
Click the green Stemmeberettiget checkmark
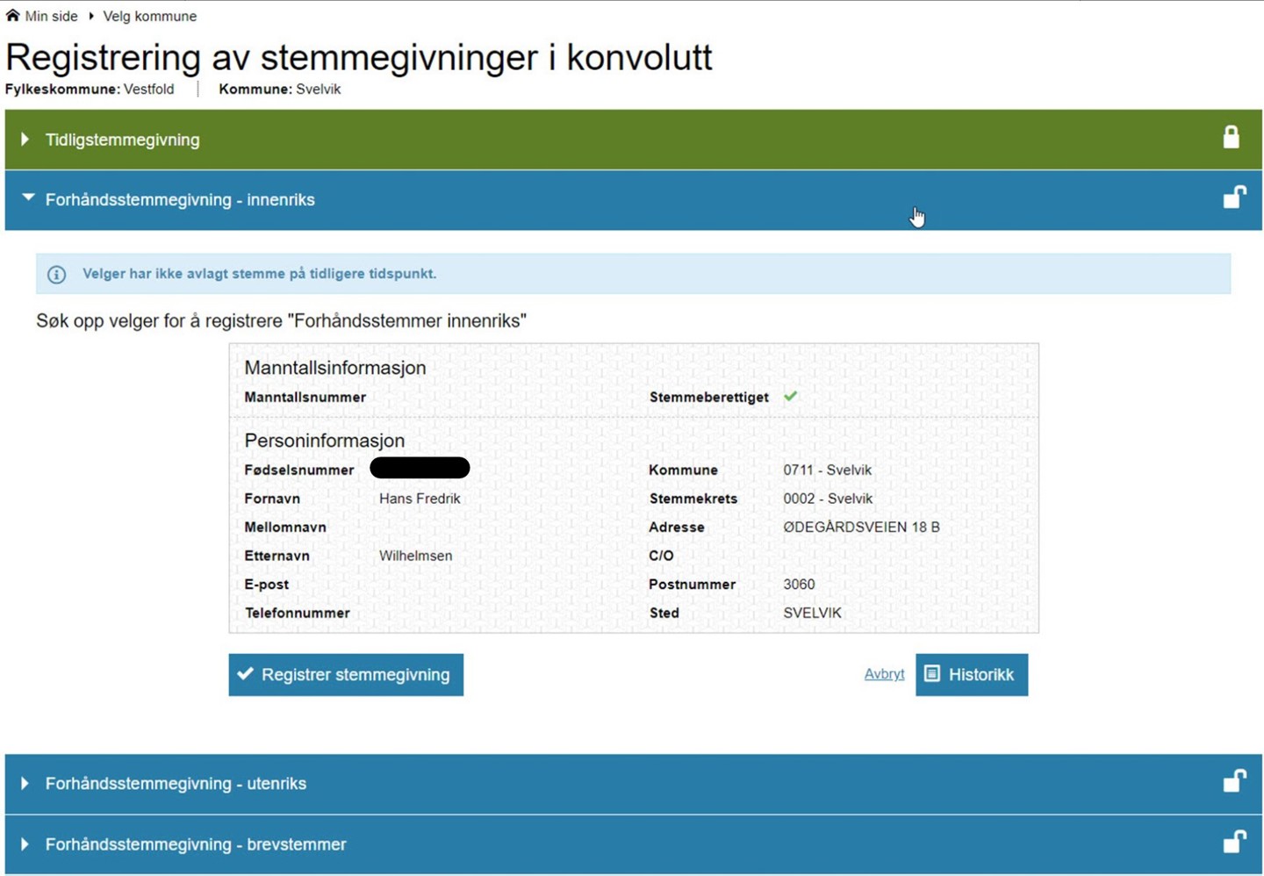tap(790, 397)
